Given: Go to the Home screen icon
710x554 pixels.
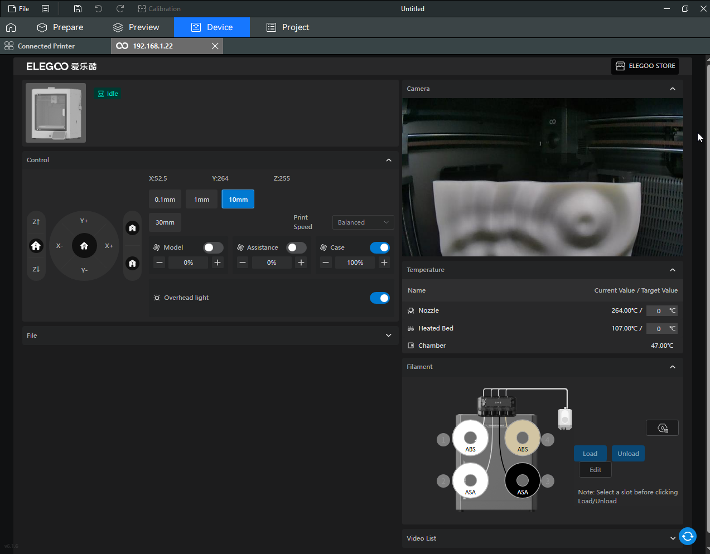Looking at the screenshot, I should pos(11,27).
